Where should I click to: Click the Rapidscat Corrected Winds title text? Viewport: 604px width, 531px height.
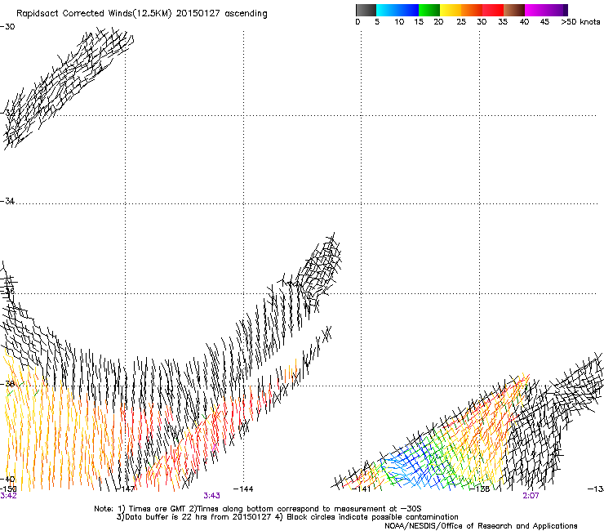click(142, 14)
